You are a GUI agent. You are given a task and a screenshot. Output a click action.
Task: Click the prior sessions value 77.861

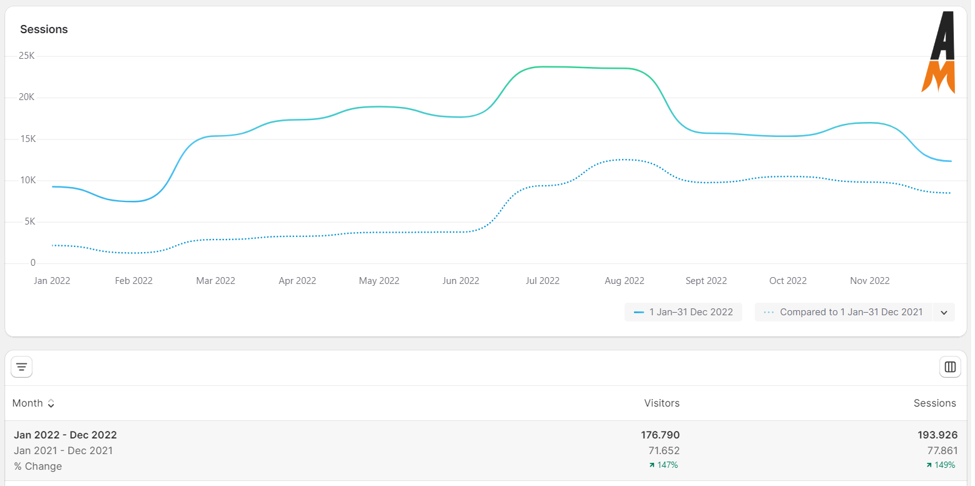pyautogui.click(x=942, y=451)
